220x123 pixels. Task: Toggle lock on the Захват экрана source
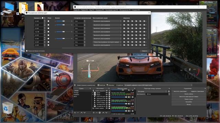point(109,108)
